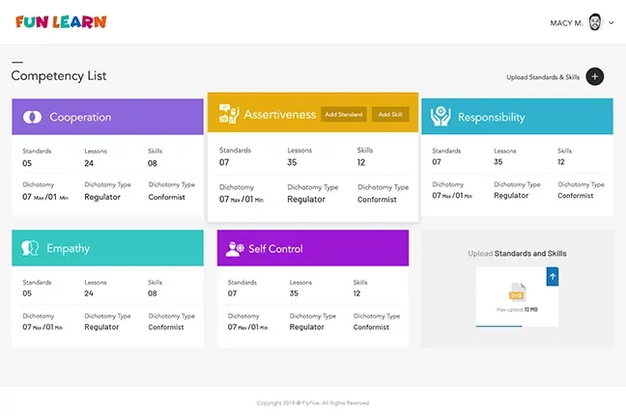The height and width of the screenshot is (416, 626).
Task: Open Macy M. profile avatar
Action: click(595, 22)
